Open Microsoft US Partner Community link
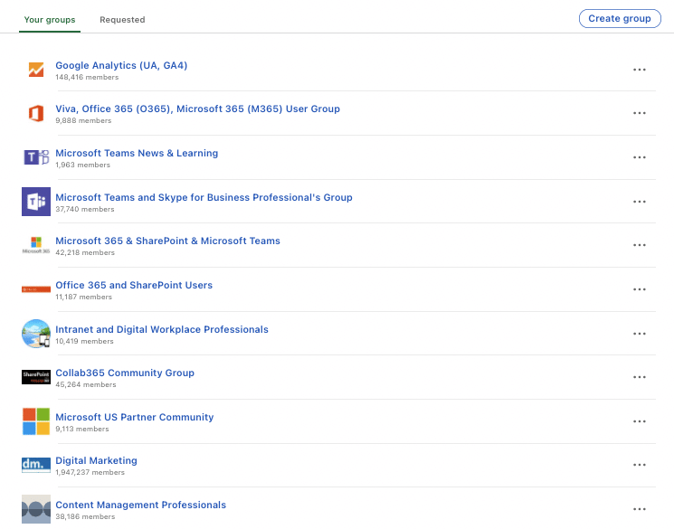Image resolution: width=674 pixels, height=529 pixels. click(x=135, y=417)
